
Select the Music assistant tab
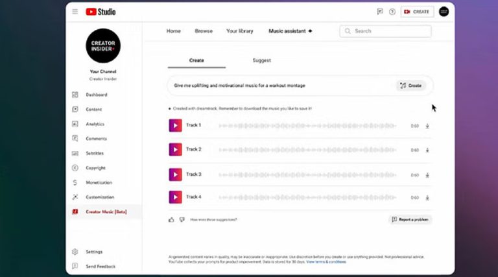pos(290,30)
